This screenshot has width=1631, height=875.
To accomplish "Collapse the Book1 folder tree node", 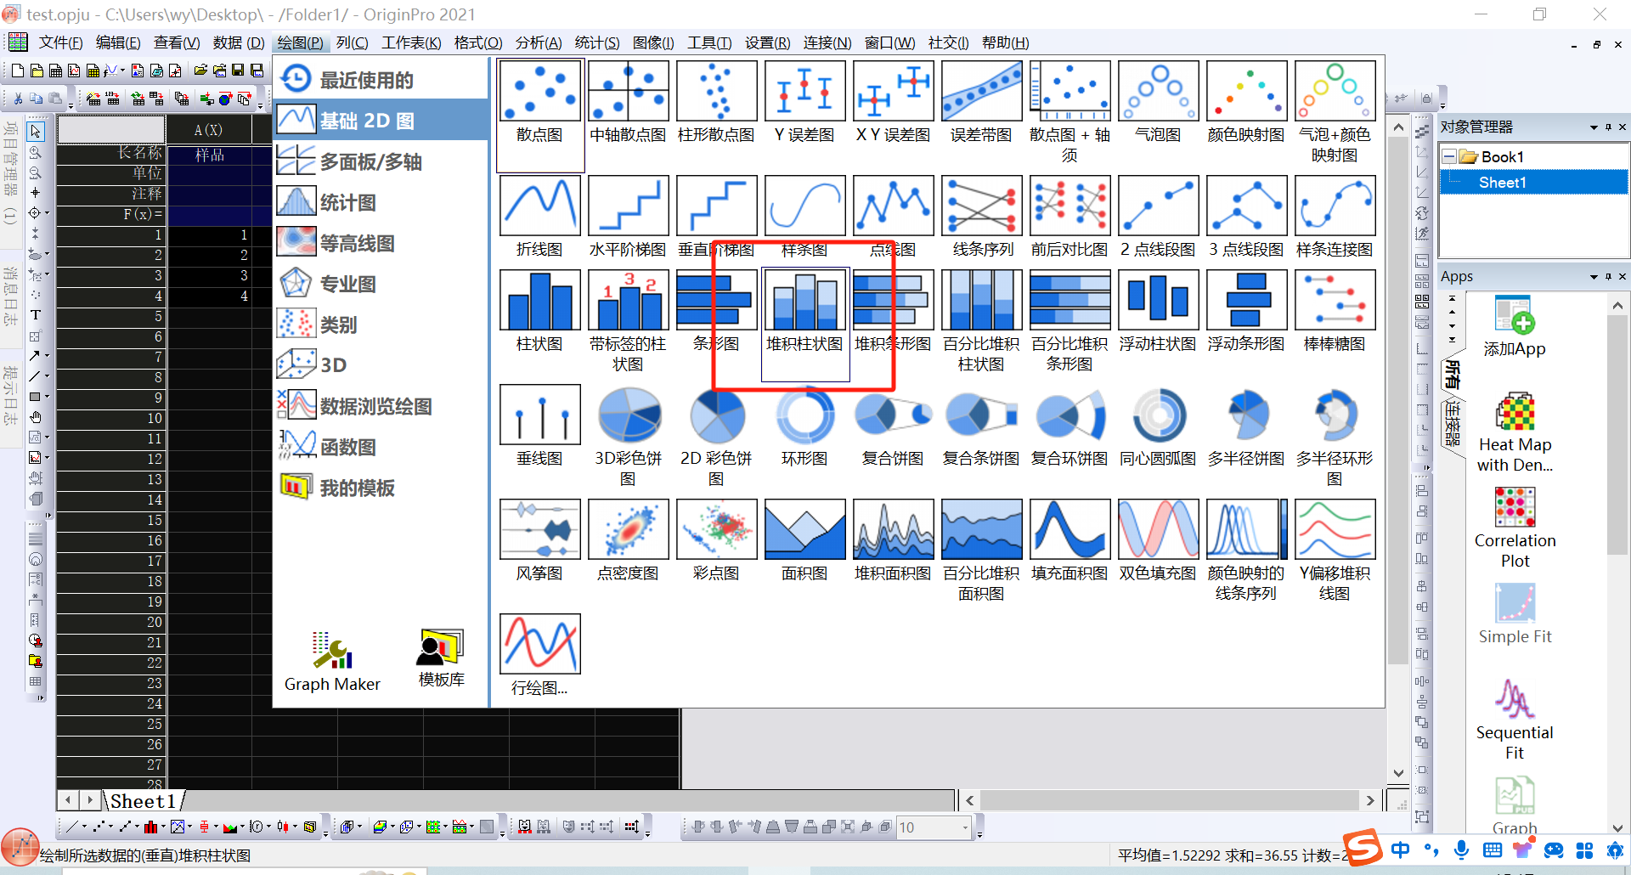I will [x=1450, y=157].
